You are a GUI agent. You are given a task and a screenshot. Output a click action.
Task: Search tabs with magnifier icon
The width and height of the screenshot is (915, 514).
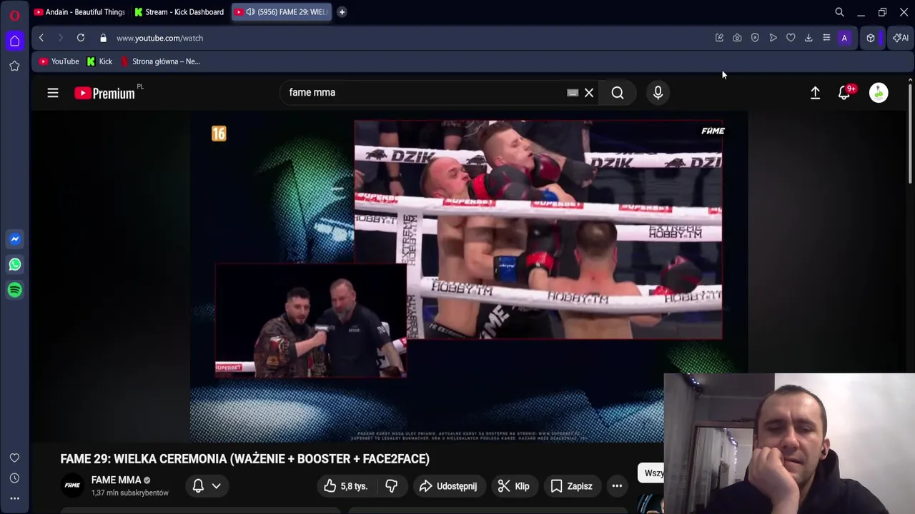click(839, 12)
